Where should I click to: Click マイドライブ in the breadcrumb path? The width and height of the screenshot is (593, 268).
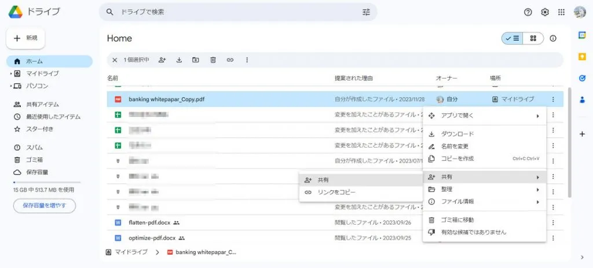click(x=131, y=252)
